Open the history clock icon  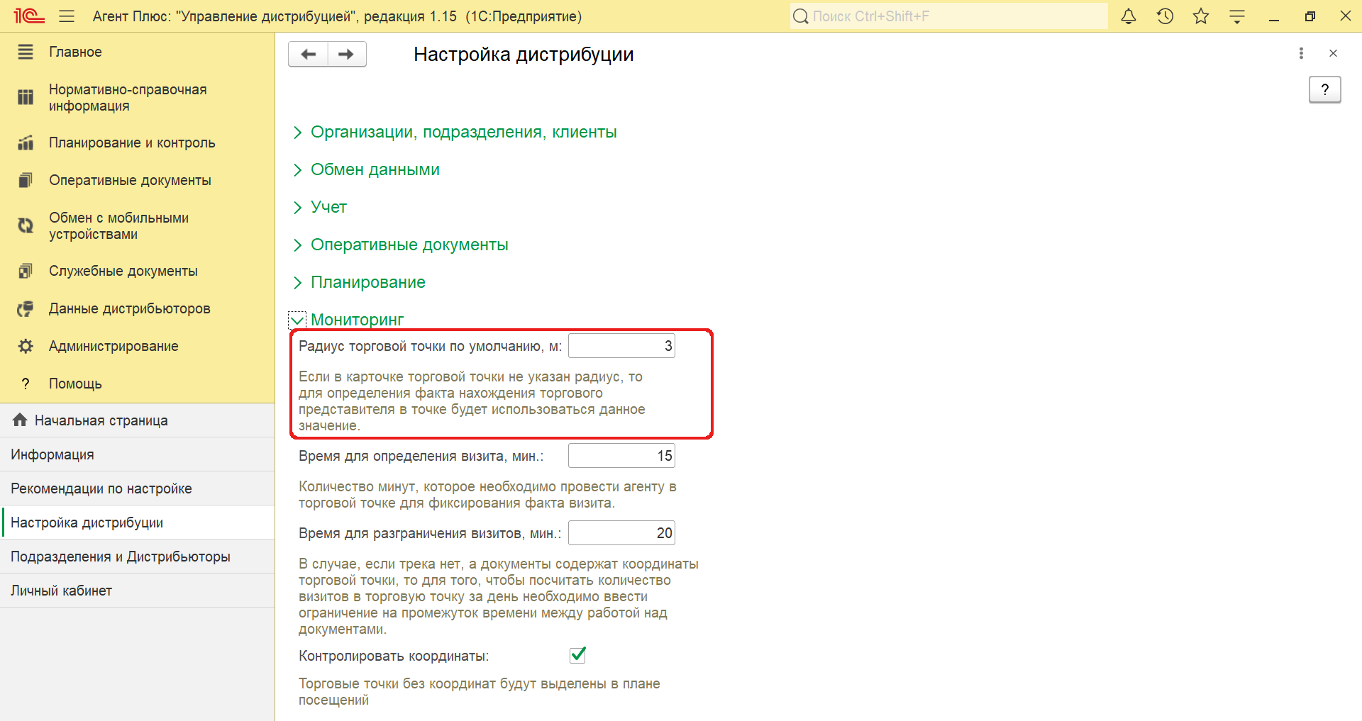coord(1165,16)
